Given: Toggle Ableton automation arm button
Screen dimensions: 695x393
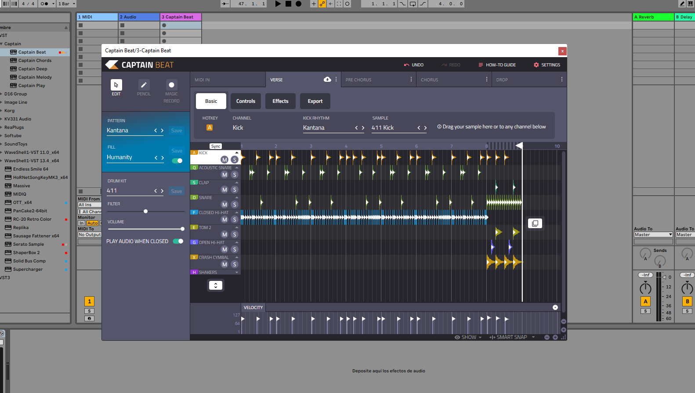Looking at the screenshot, I should coord(322,4).
